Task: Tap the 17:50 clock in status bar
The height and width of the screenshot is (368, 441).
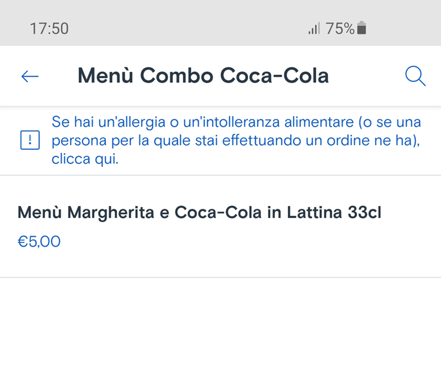Action: 50,29
